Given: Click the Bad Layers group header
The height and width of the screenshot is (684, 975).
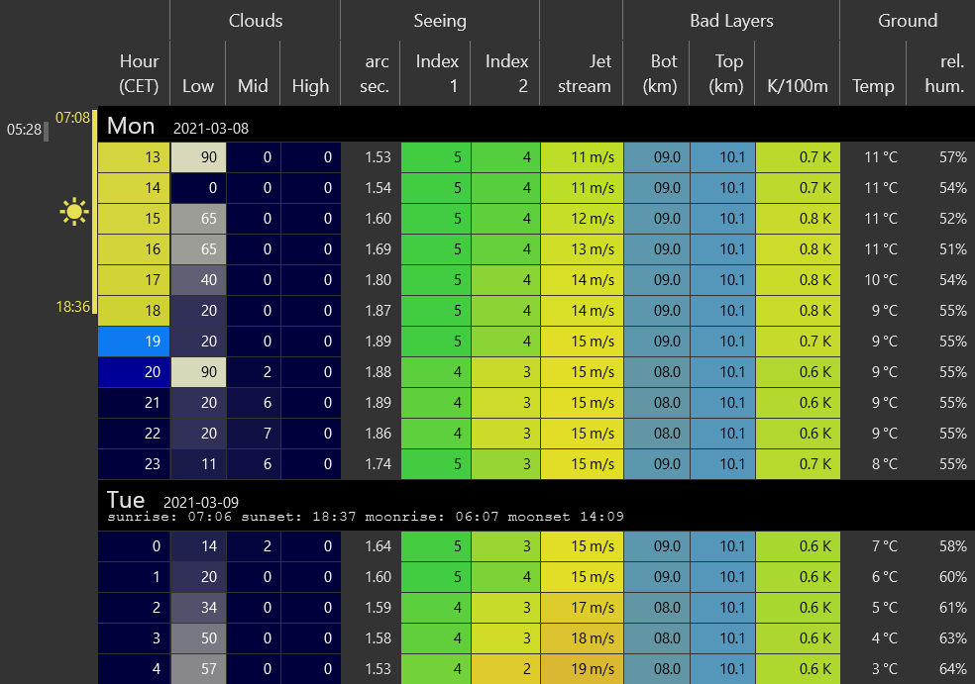Looking at the screenshot, I should pos(731,21).
